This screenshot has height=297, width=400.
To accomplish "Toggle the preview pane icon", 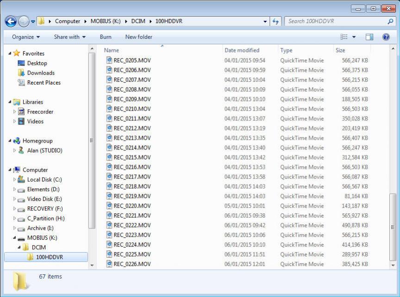I will (369, 37).
